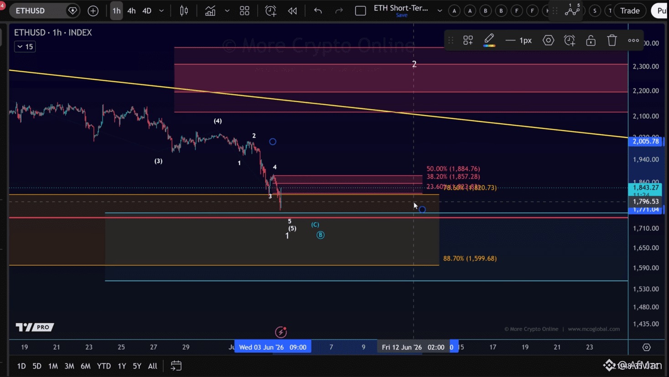Collapse the 15 indicators legend

click(x=25, y=46)
